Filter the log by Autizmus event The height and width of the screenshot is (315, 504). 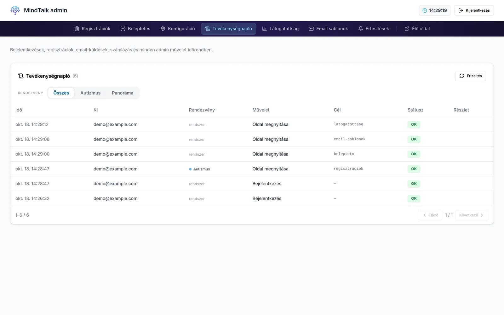click(90, 93)
